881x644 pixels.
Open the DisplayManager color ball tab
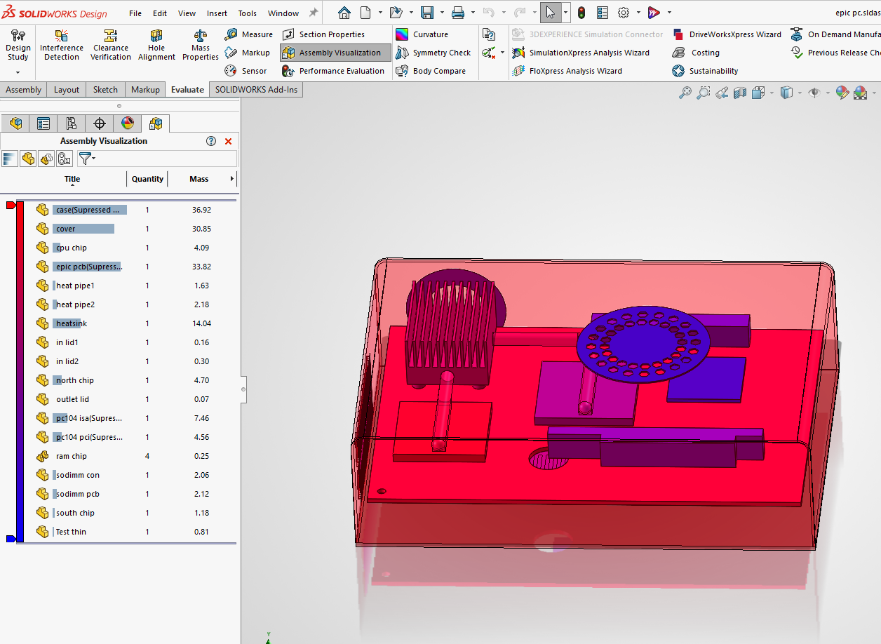coord(128,123)
